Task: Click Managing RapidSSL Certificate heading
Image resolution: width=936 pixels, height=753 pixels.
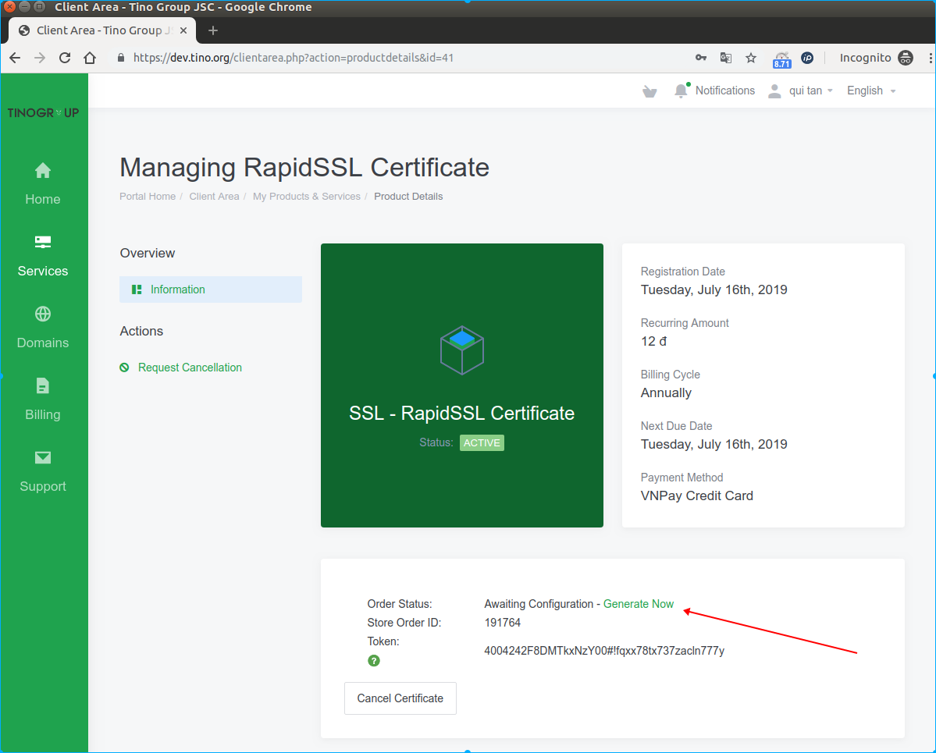Action: [x=304, y=168]
